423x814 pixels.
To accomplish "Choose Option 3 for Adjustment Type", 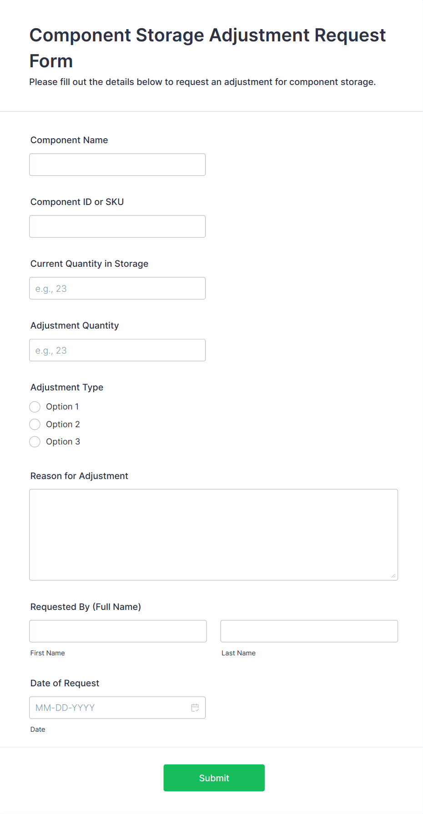I will (x=35, y=442).
